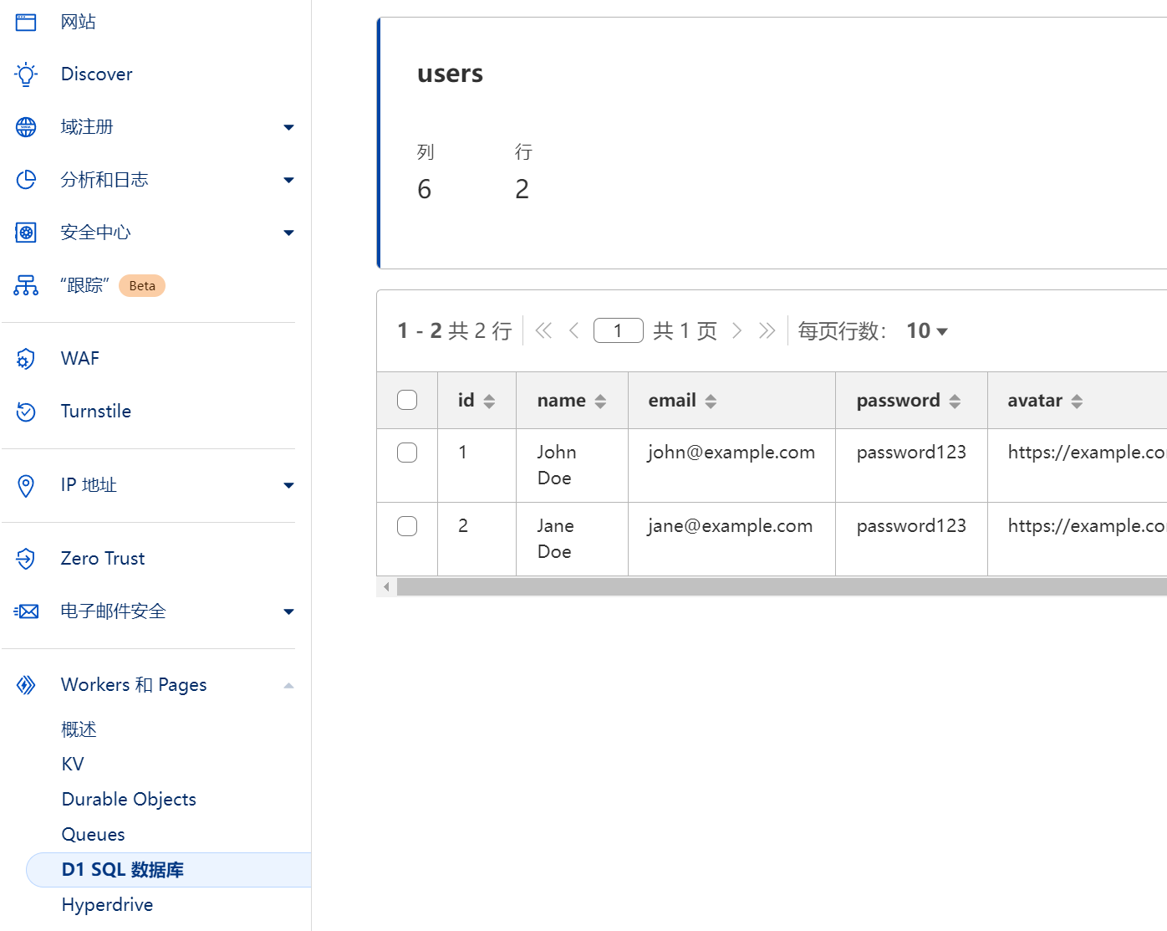Open the 网站 link
This screenshot has width=1167, height=931.
click(x=79, y=22)
